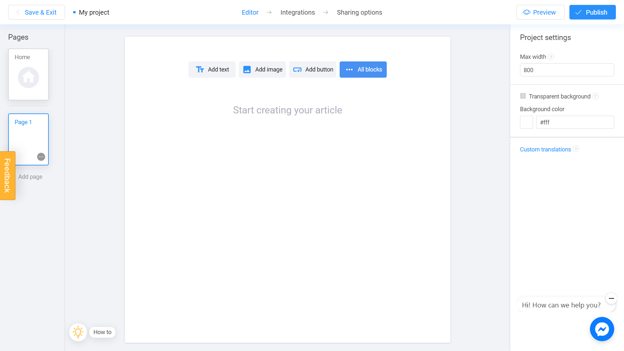Click the How to lightbulb icon
This screenshot has width=624, height=351.
click(x=78, y=332)
